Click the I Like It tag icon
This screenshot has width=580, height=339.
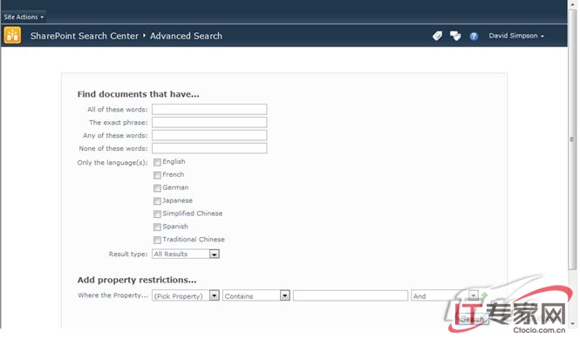coord(437,36)
